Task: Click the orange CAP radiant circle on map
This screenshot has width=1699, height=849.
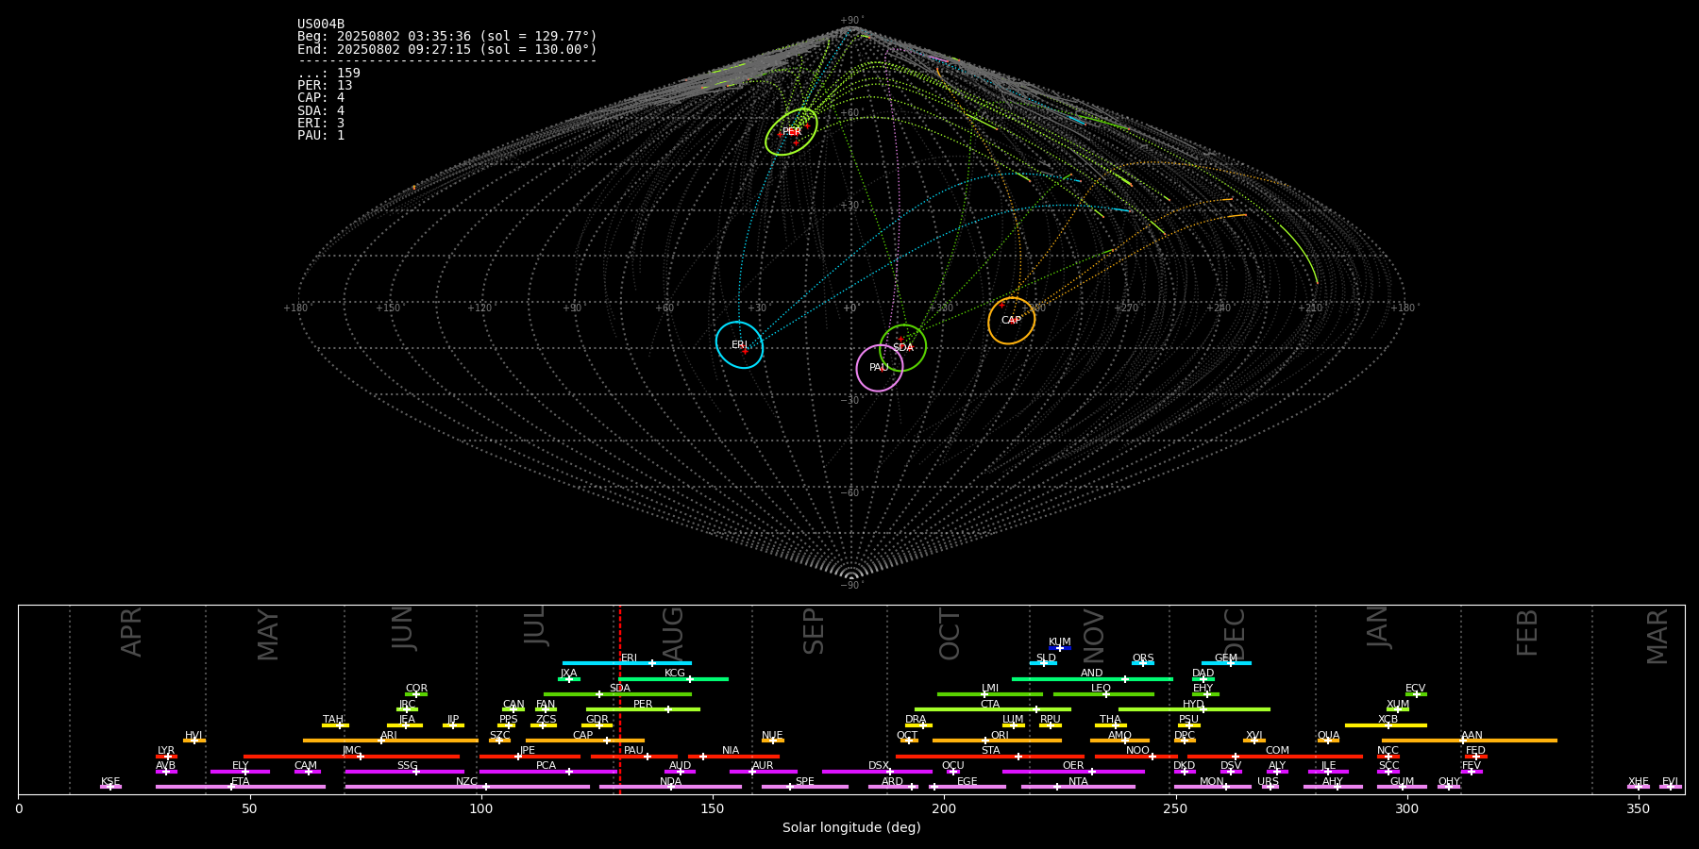Action: (1011, 321)
